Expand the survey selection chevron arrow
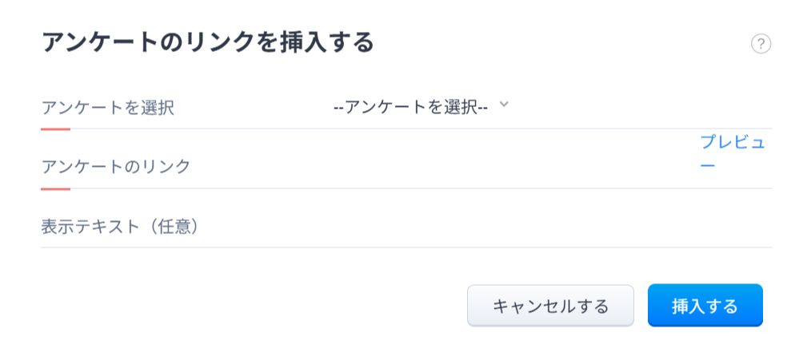 point(503,105)
